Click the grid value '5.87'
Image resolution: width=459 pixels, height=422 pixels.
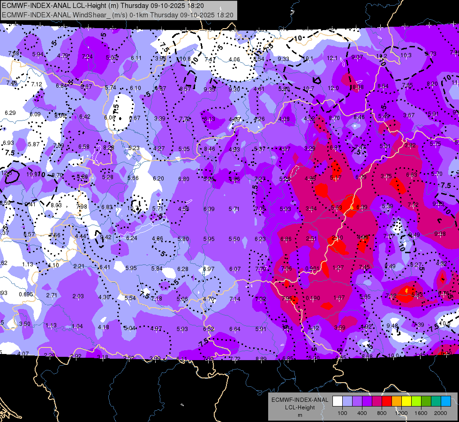(x=34, y=144)
